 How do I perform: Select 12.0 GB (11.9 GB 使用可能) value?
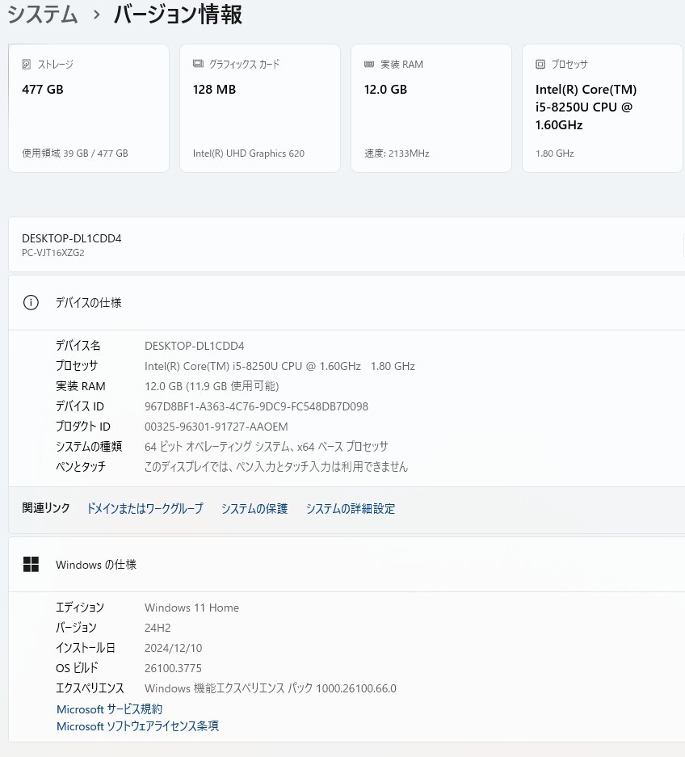click(212, 386)
